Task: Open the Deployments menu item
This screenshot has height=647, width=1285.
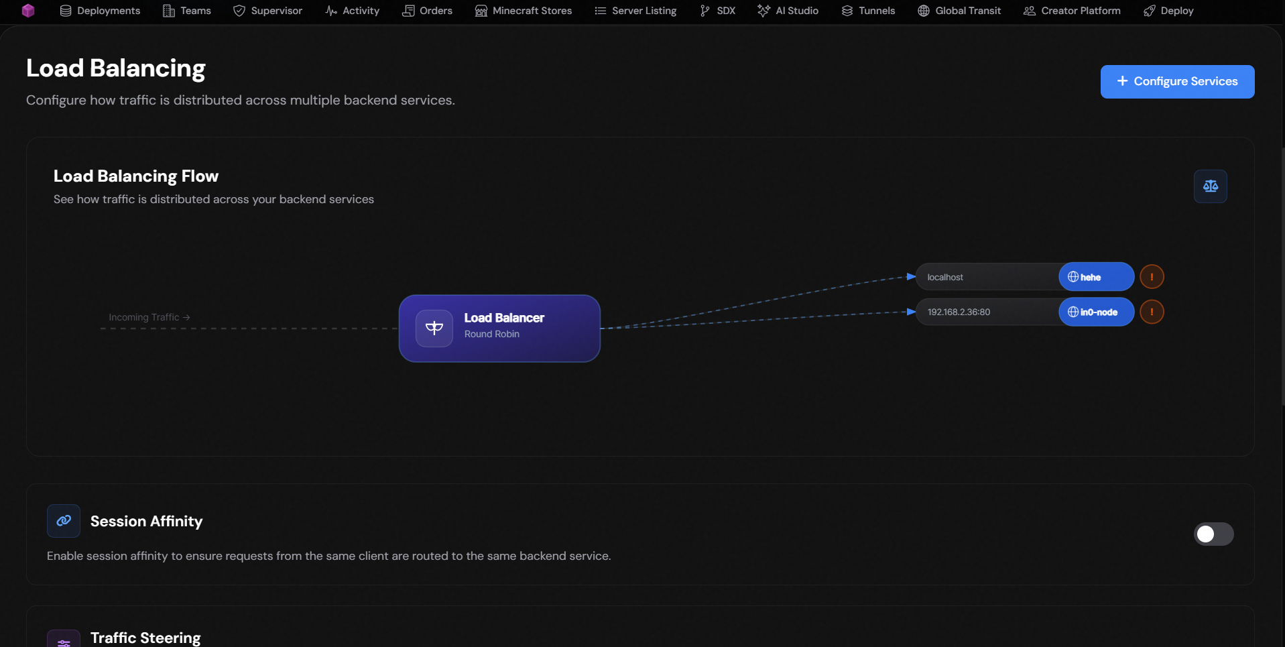Action: [x=100, y=11]
